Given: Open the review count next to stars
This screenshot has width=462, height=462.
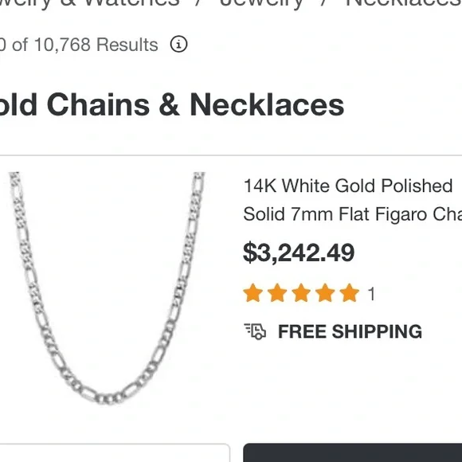Looking at the screenshot, I should tap(371, 294).
